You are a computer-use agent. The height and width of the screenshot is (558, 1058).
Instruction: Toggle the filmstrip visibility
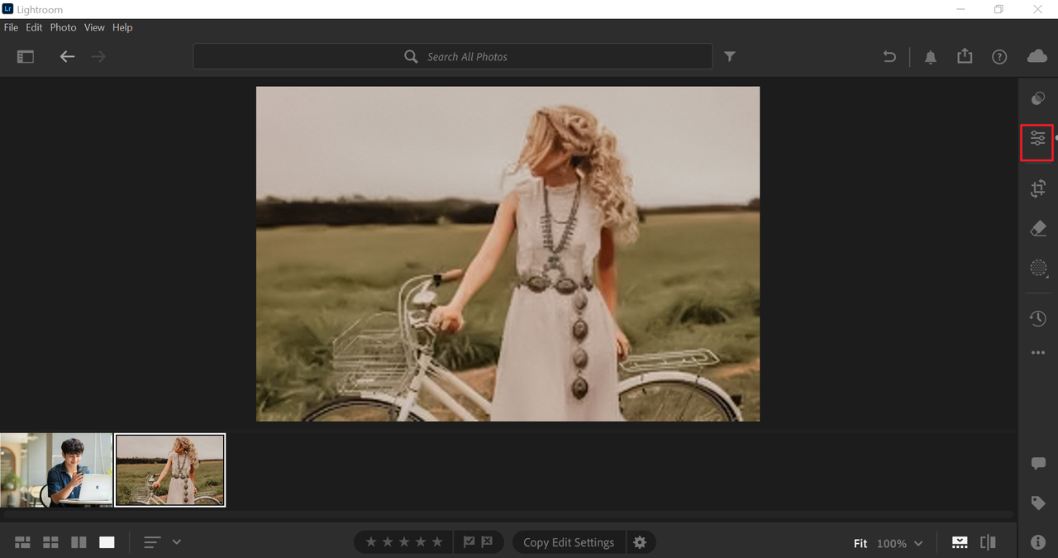point(960,542)
